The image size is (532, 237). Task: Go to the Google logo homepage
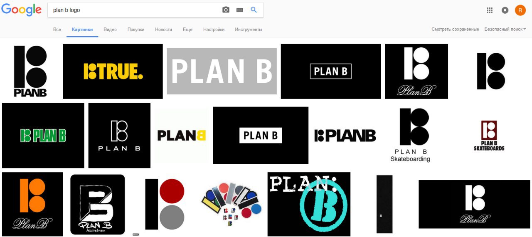(x=22, y=10)
